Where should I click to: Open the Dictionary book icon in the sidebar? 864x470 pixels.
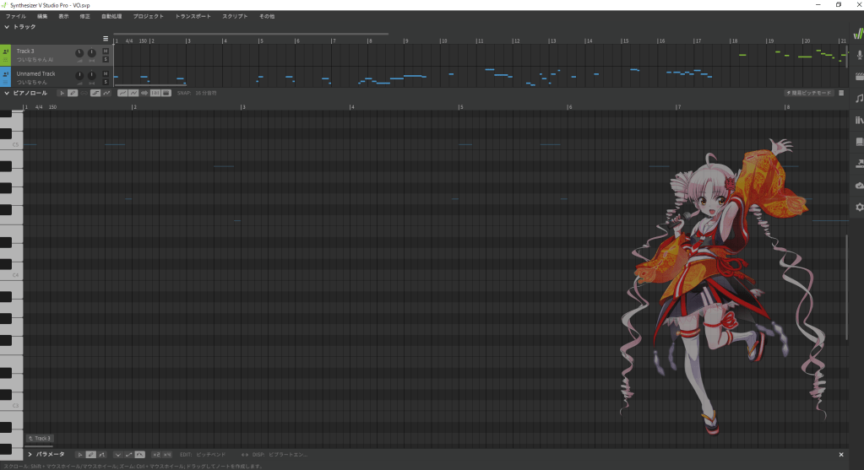pos(859,142)
